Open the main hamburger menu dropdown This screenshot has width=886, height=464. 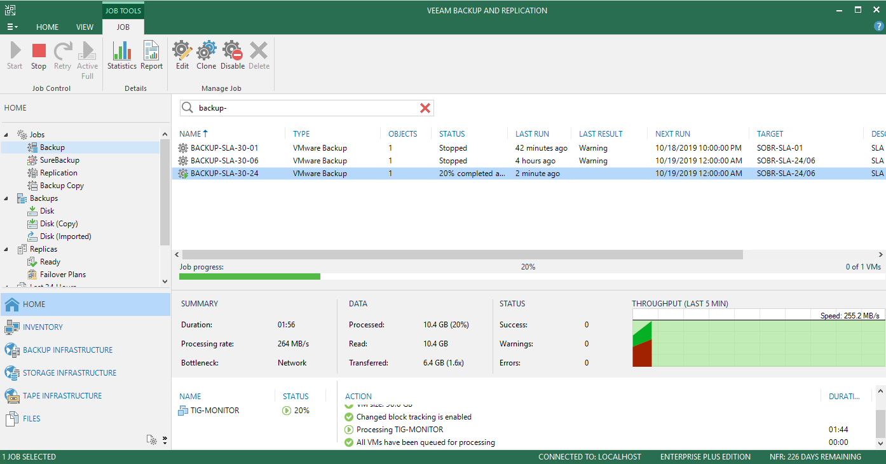[x=11, y=27]
